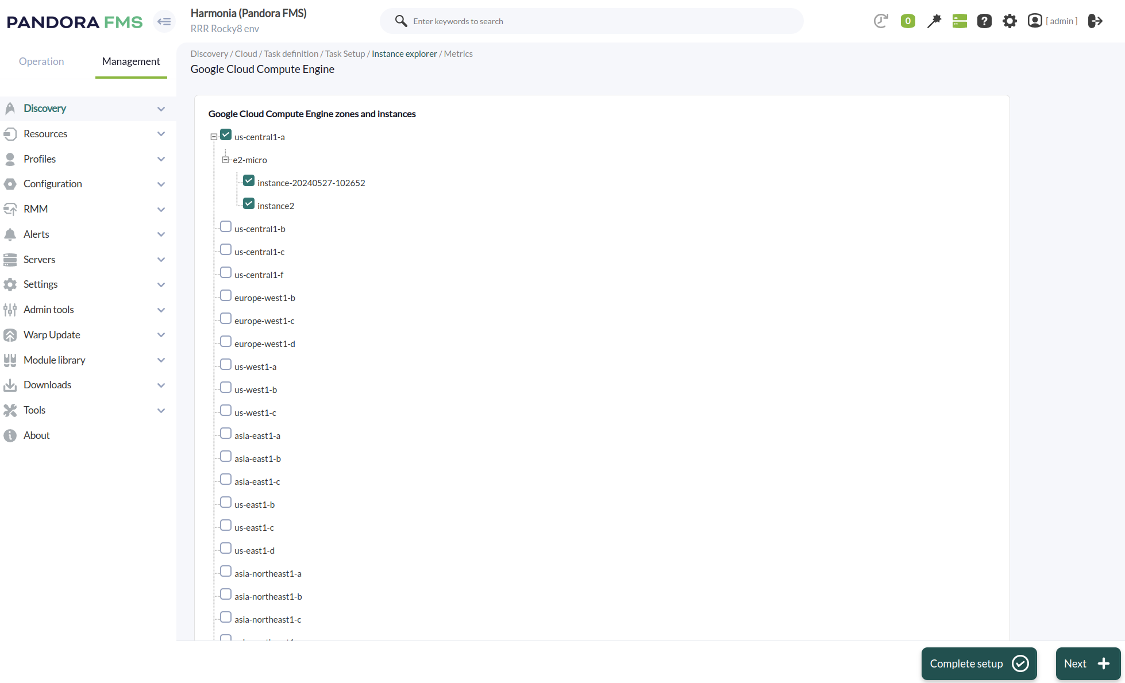The width and height of the screenshot is (1125, 683).
Task: Open the Discovery section icon in sidebar
Action: (10, 108)
